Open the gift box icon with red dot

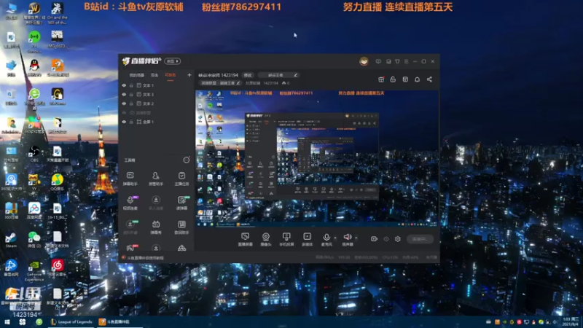[381, 79]
